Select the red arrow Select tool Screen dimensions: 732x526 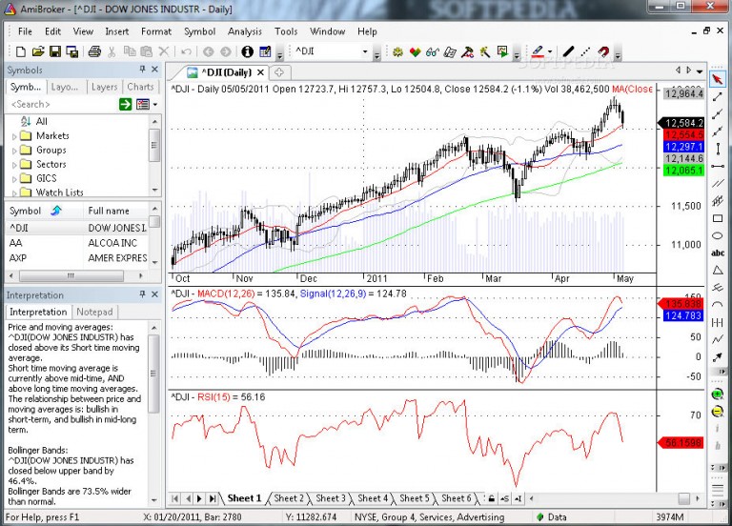[x=718, y=79]
